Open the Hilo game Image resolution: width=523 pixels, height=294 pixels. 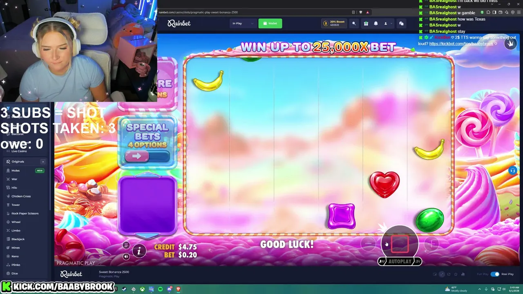[x=14, y=187]
